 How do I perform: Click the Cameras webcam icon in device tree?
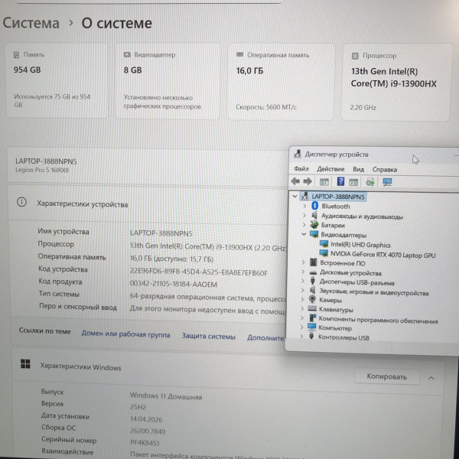[312, 299]
